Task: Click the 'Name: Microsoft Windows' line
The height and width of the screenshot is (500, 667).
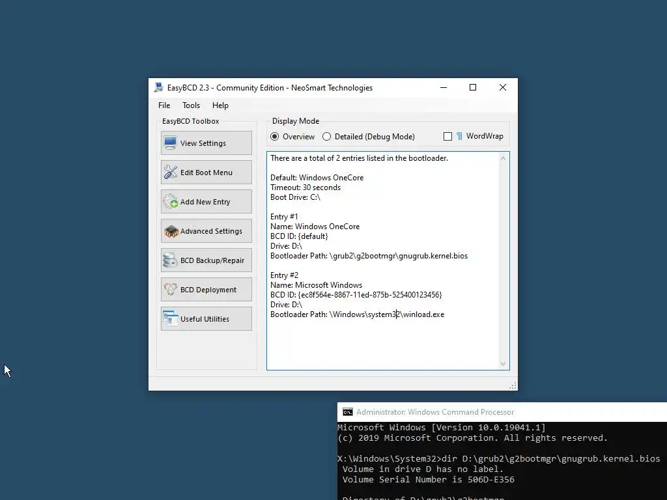Action: point(316,285)
